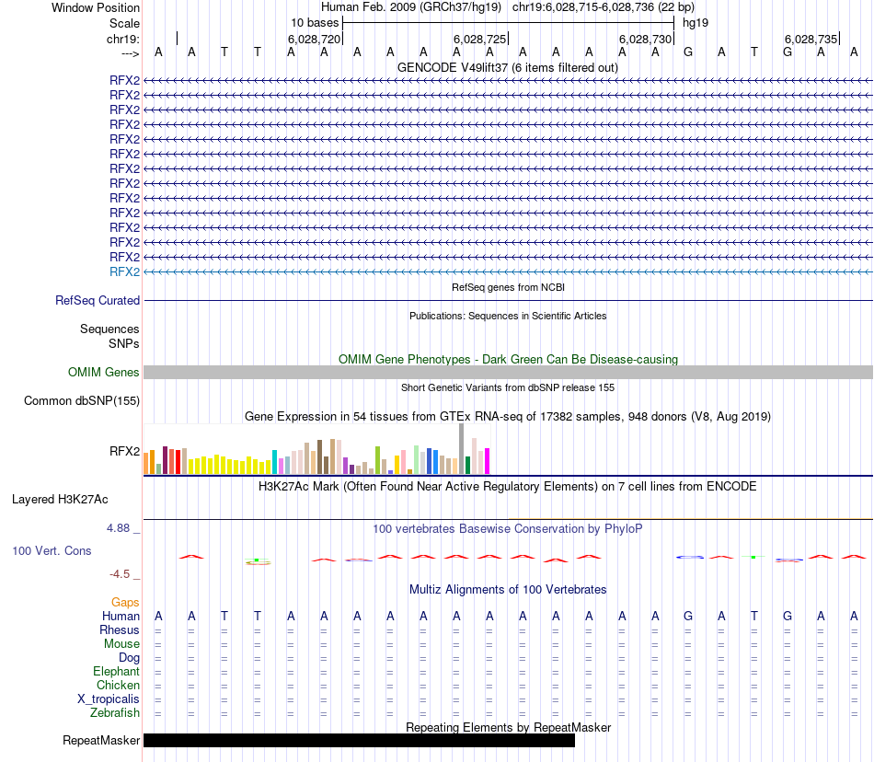The image size is (874, 762).
Task: Select the gray OMIM Genes bar
Action: pyautogui.click(x=508, y=373)
